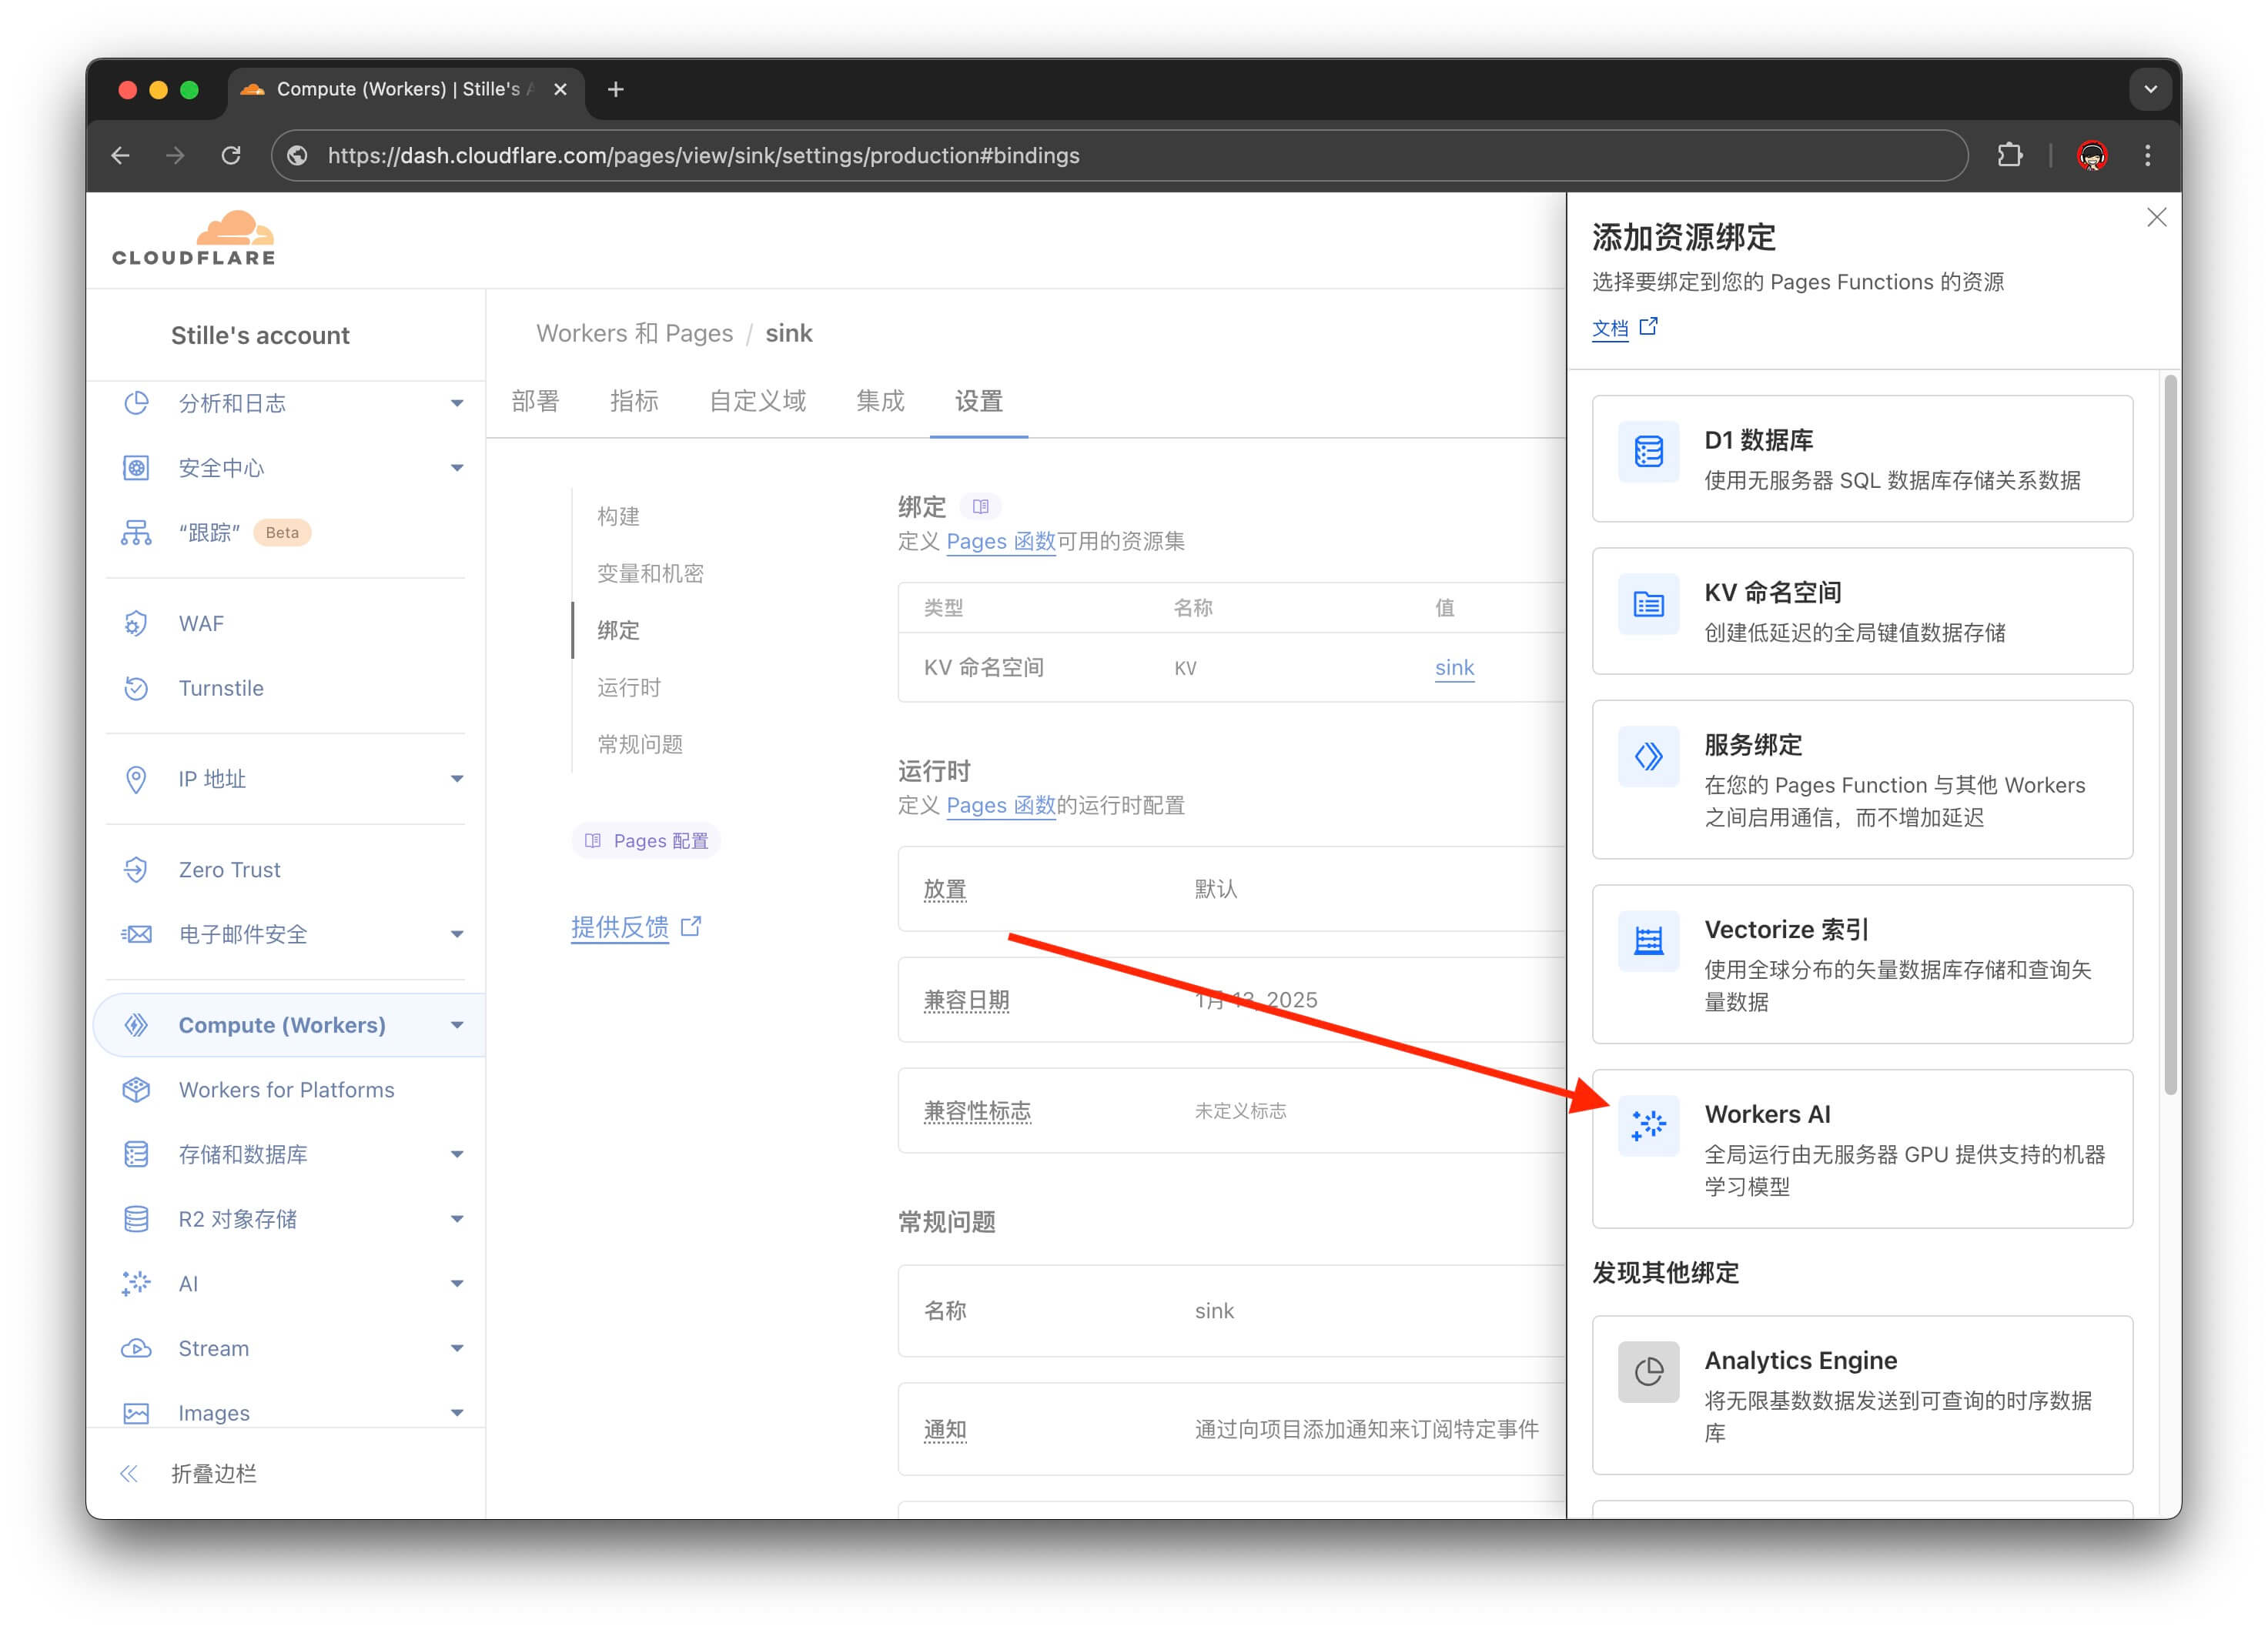This screenshot has width=2268, height=1633.
Task: Open the browser profile avatar
Action: (2092, 156)
